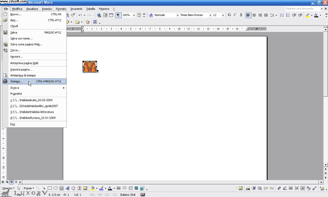Image resolution: width=328 pixels, height=197 pixels.
Task: Click the Undo arrow icon
Action: pos(80,15)
